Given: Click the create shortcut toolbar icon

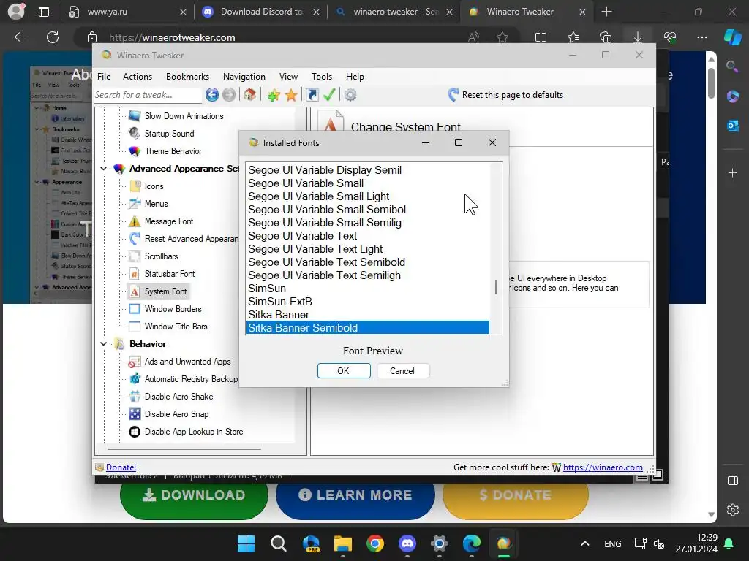Looking at the screenshot, I should pyautogui.click(x=312, y=95).
